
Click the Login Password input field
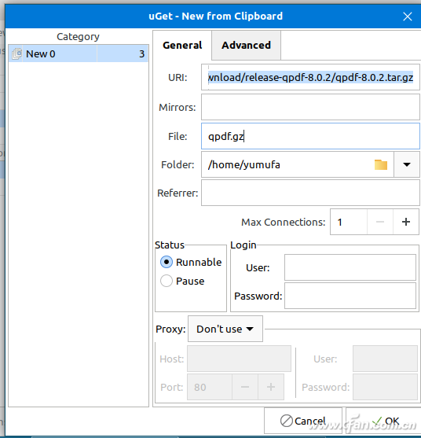point(350,296)
